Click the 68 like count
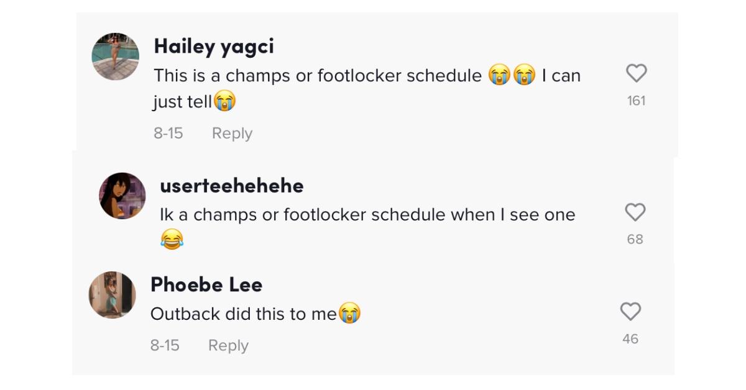 tap(635, 239)
